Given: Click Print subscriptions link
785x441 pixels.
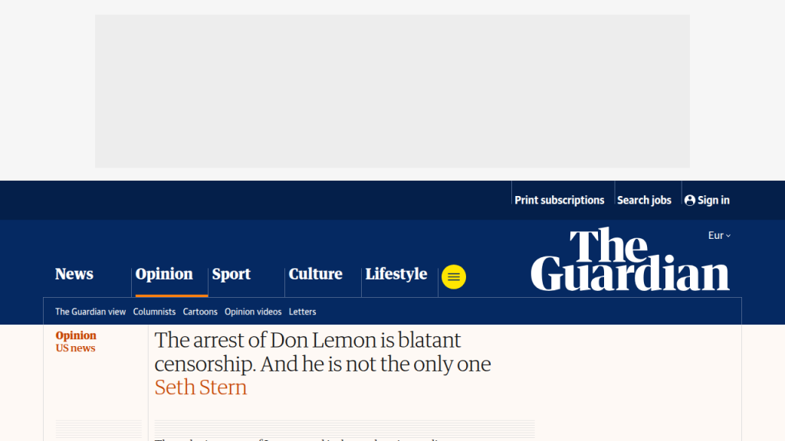Looking at the screenshot, I should (560, 201).
